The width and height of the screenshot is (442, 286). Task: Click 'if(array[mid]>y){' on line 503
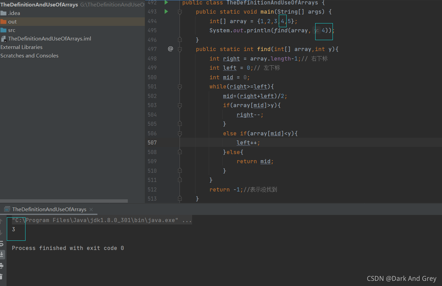(x=252, y=105)
